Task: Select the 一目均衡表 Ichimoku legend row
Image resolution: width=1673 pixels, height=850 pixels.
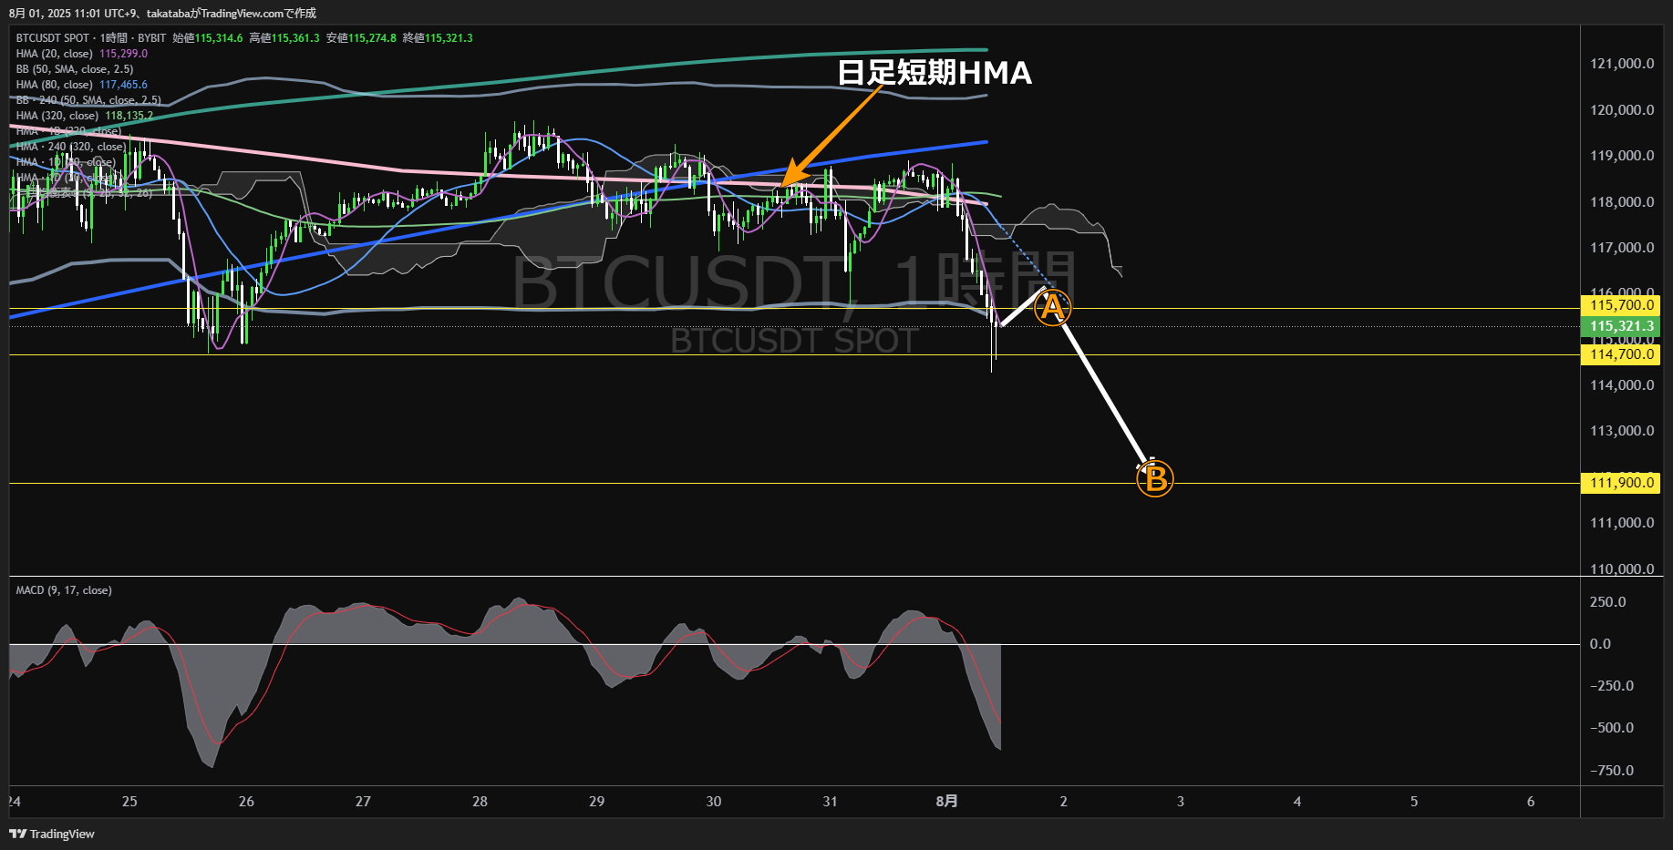Action: (84, 193)
